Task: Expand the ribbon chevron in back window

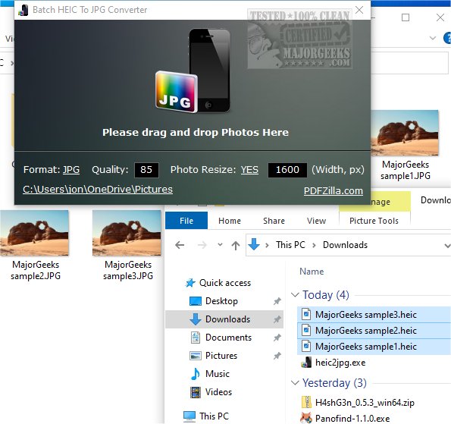Action: (433, 38)
